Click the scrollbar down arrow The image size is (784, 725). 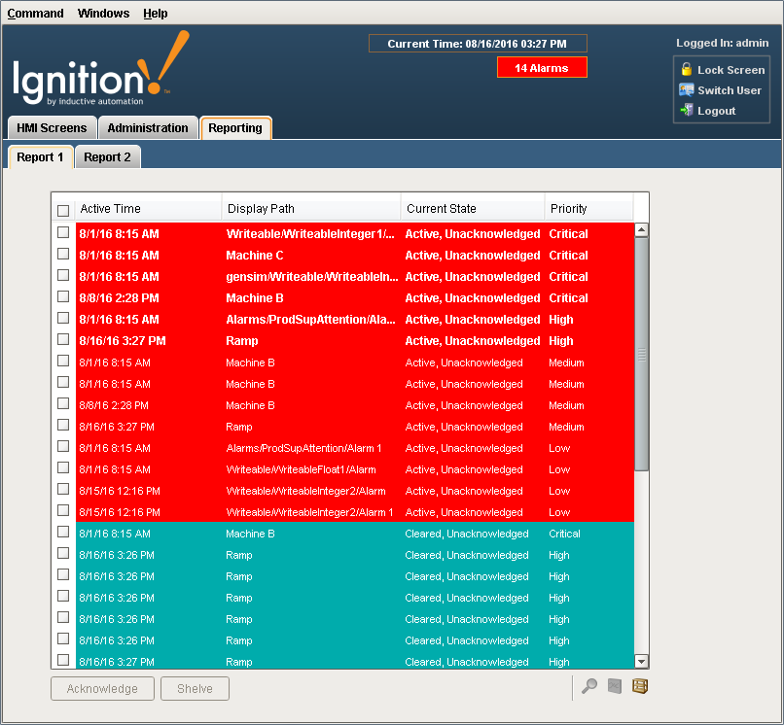click(641, 661)
